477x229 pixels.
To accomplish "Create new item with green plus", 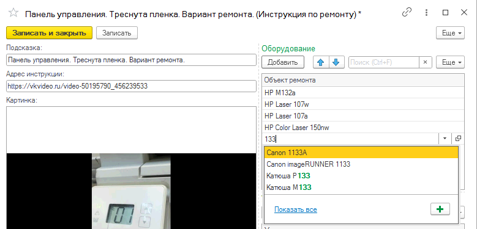I will click(440, 209).
